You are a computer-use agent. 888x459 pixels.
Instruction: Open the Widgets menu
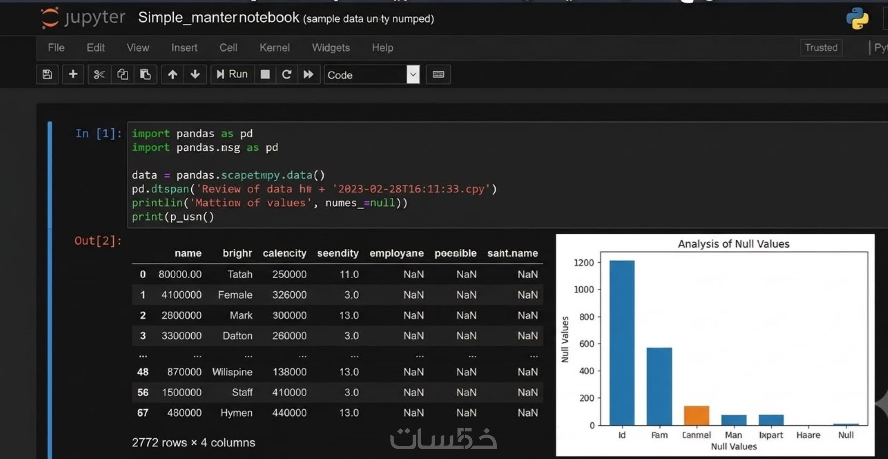331,47
